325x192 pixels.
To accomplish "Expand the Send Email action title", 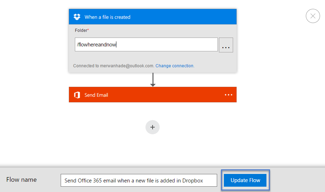I will tap(96, 95).
